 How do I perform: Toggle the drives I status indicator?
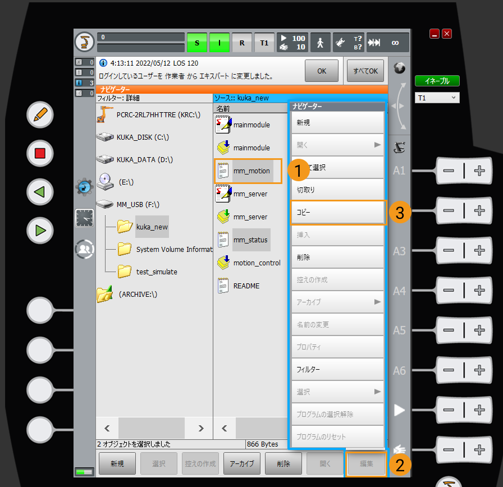click(x=220, y=42)
